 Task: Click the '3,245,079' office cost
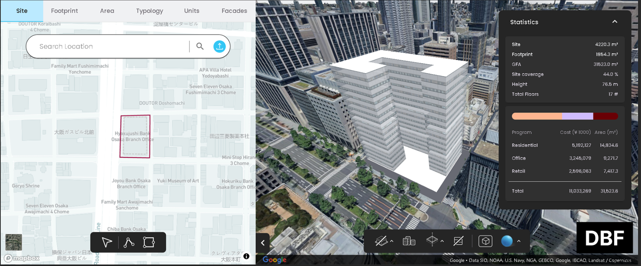tap(580, 158)
